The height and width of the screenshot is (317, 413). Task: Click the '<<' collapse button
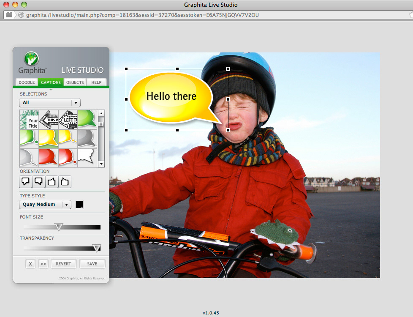point(43,264)
